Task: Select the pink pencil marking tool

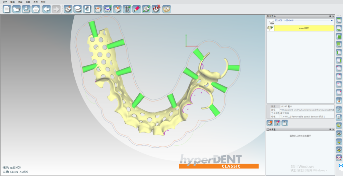Action: click(137, 9)
